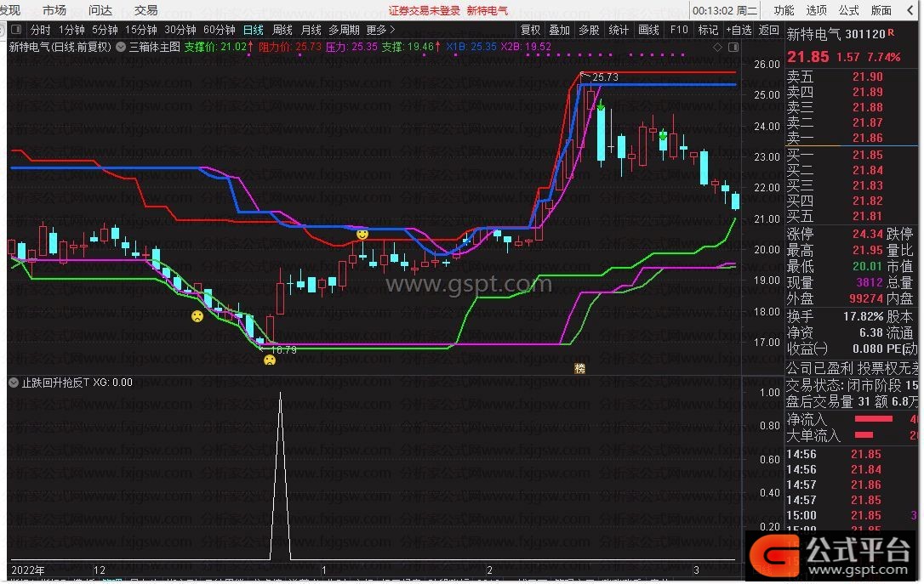Click the 统计 statistics button
Image resolution: width=924 pixels, height=584 pixels.
(x=619, y=30)
